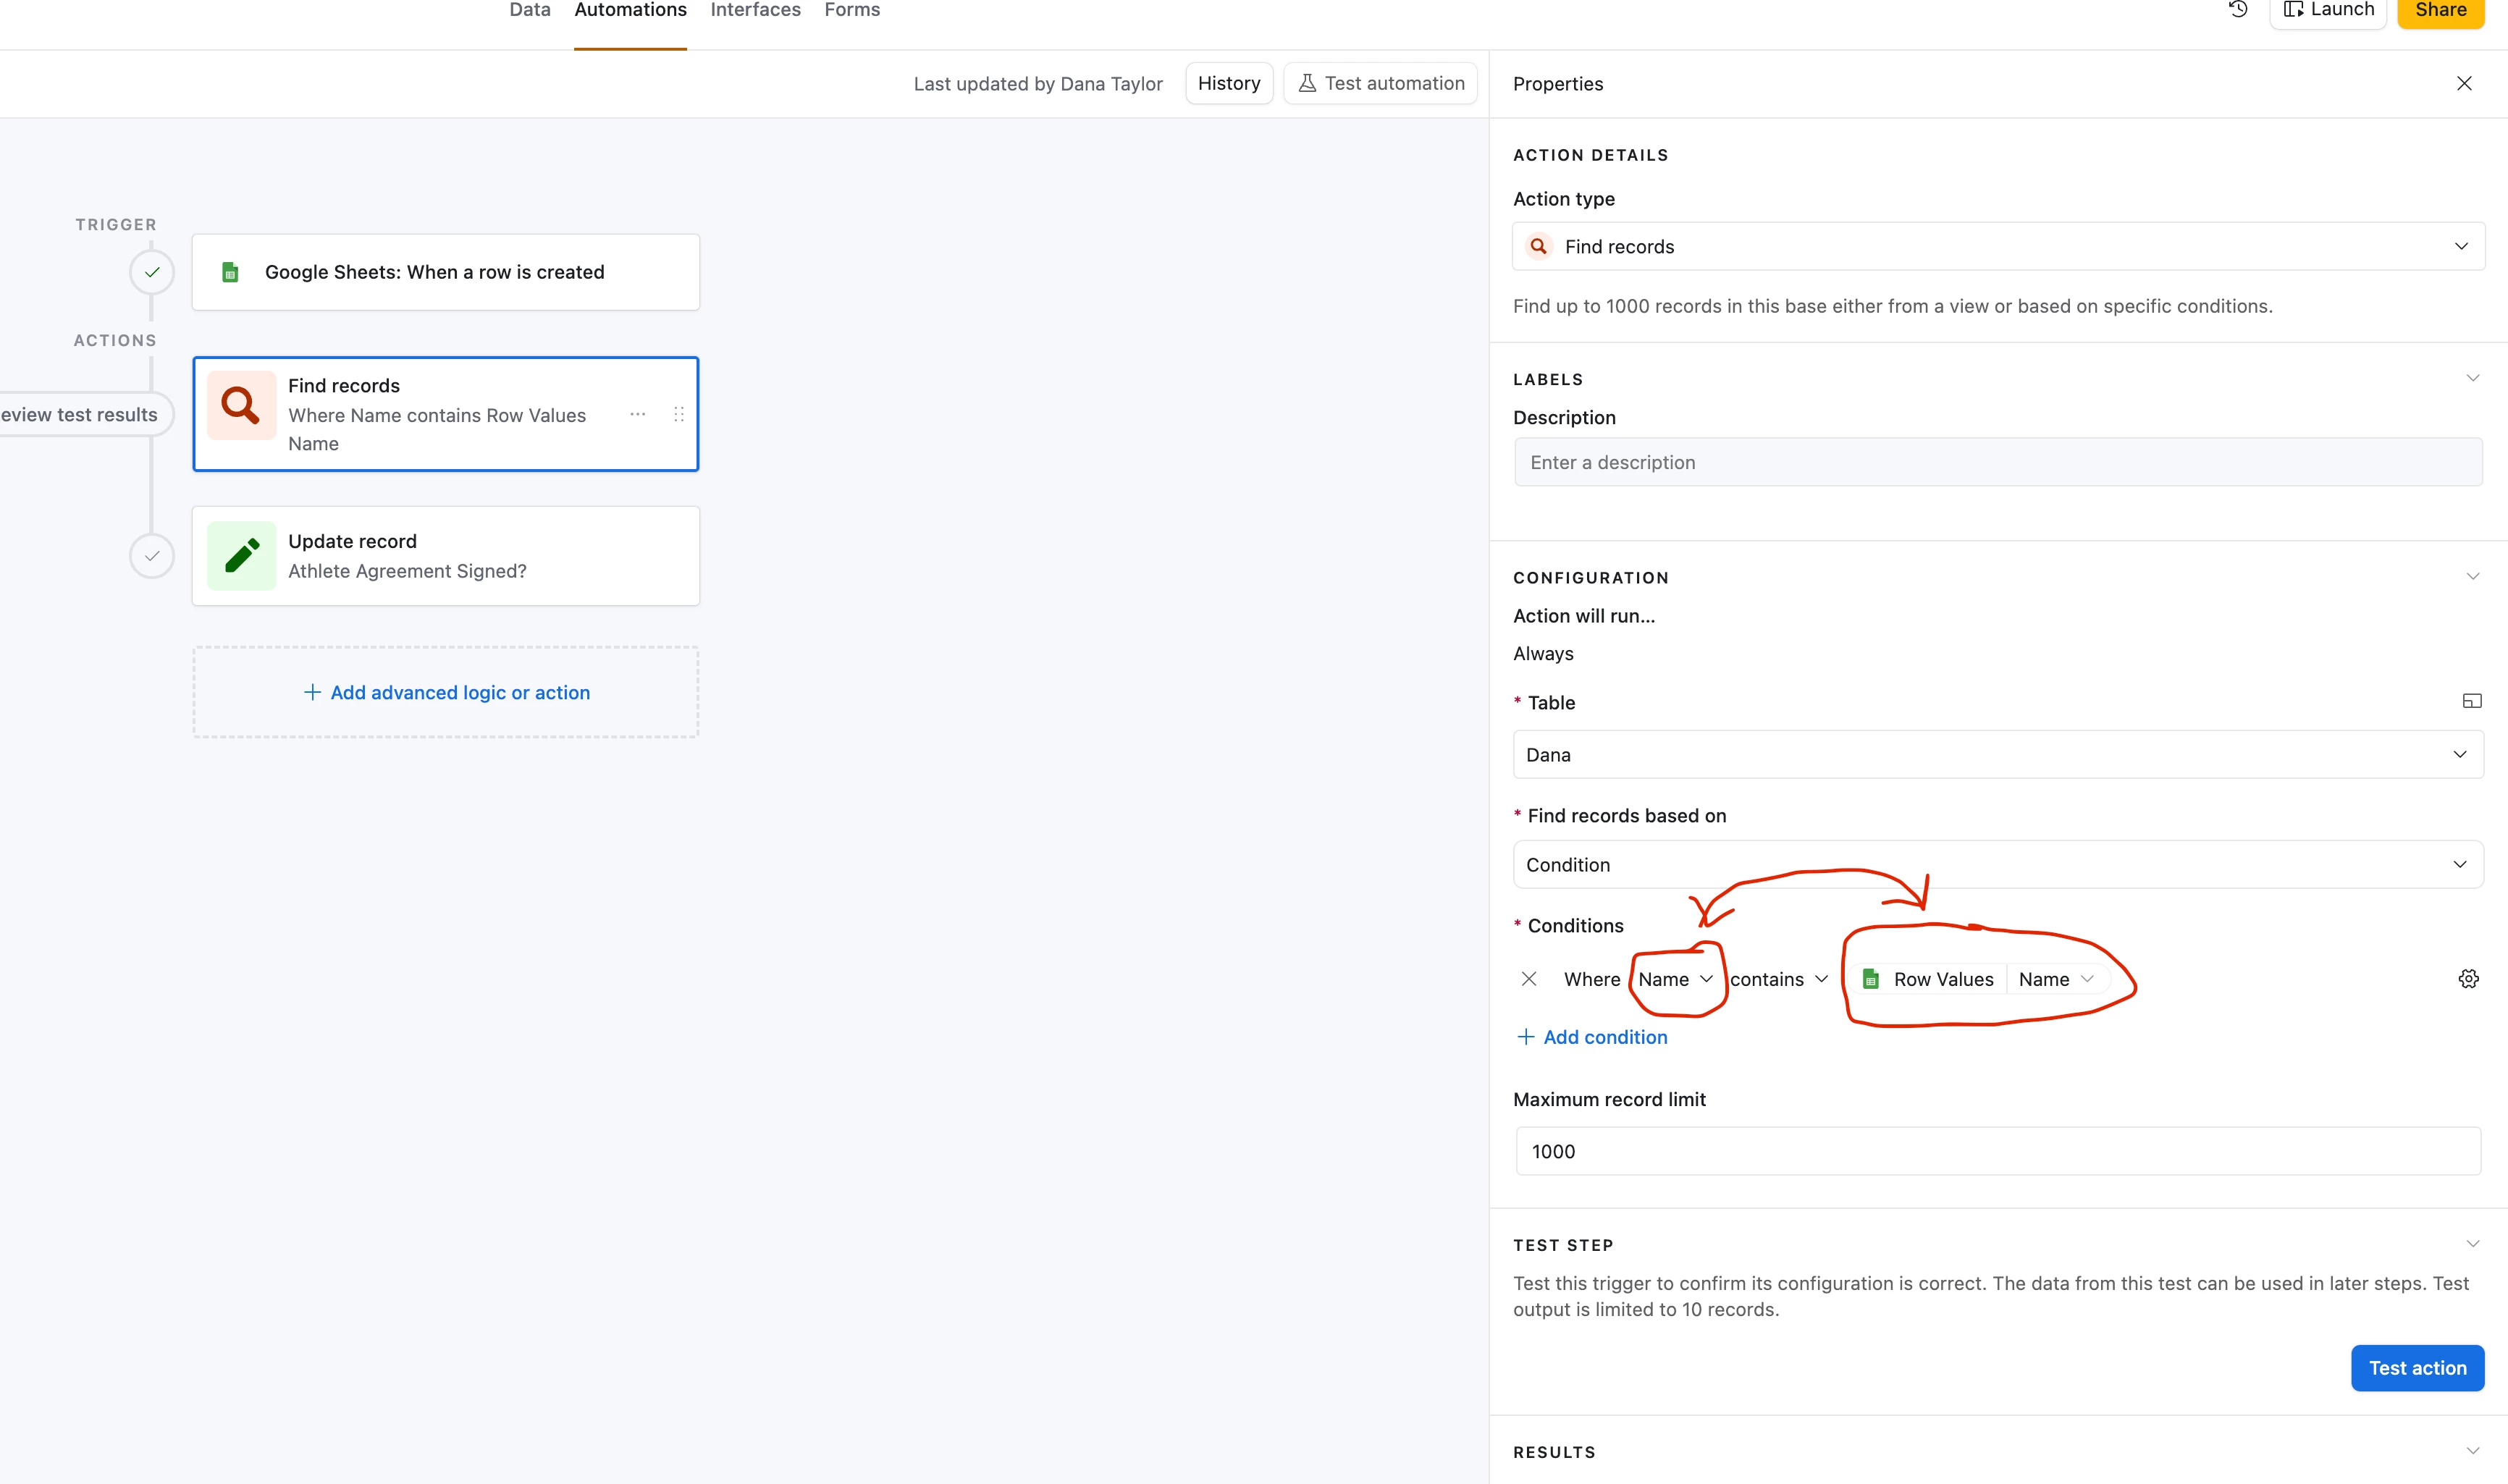Image resolution: width=2508 pixels, height=1484 pixels.
Task: Grab the Find records drag handle
Action: click(x=679, y=414)
